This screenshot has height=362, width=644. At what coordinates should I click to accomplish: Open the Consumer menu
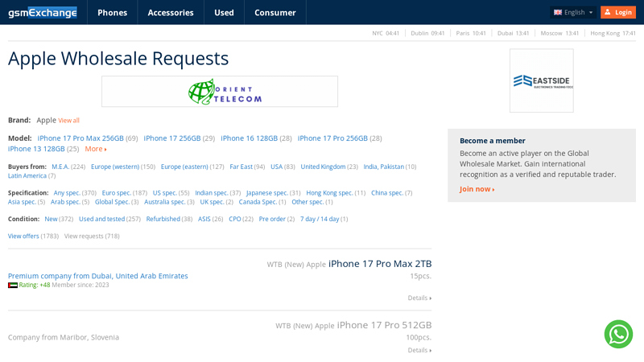point(275,12)
